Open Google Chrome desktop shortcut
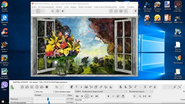This screenshot has width=185, height=104. click(5, 6)
